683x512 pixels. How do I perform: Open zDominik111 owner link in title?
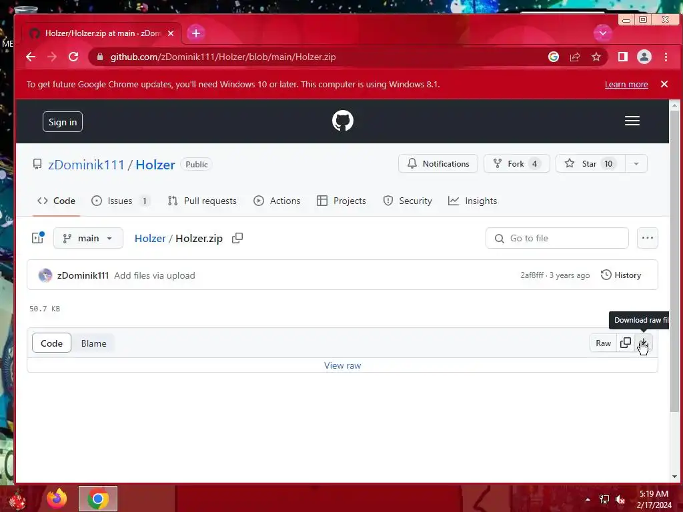tap(86, 165)
